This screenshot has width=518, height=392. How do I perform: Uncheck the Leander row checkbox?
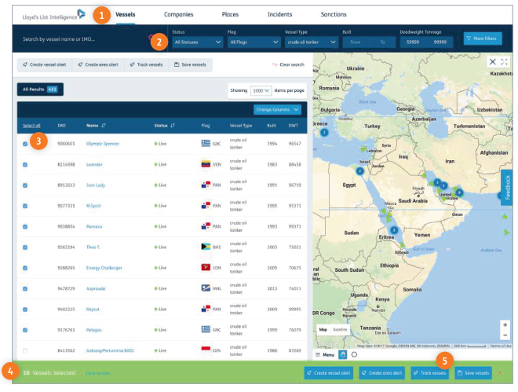point(25,165)
